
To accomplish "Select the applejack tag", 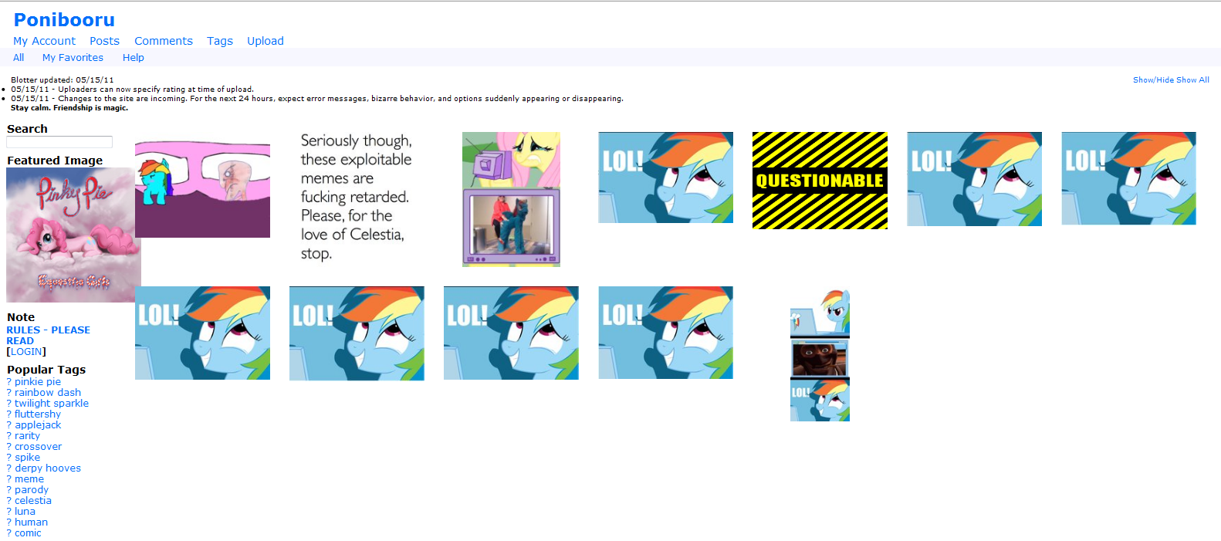I will click(x=38, y=424).
